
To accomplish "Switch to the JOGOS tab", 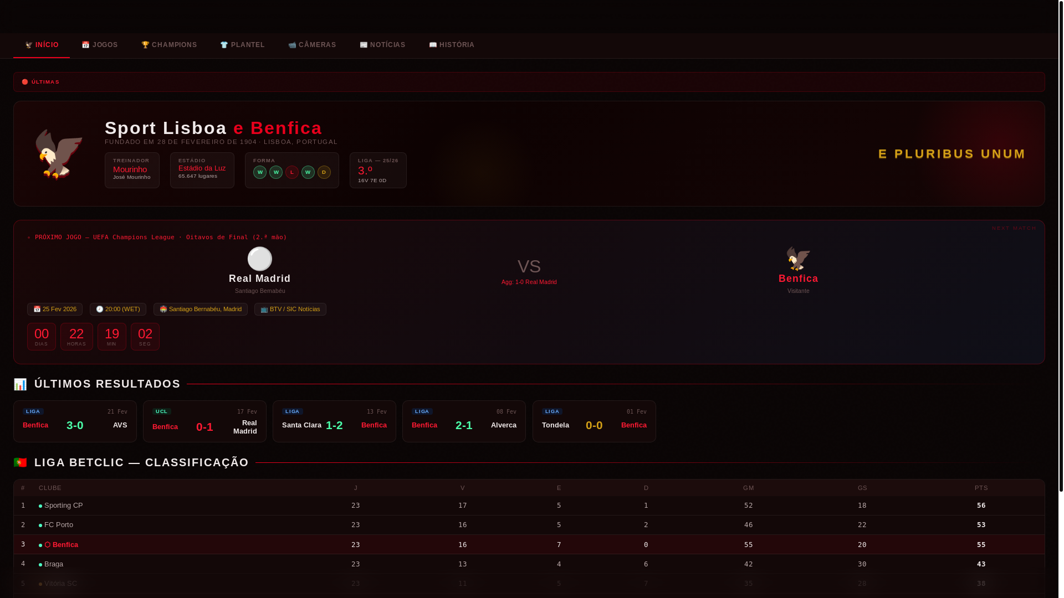I will coord(100,45).
